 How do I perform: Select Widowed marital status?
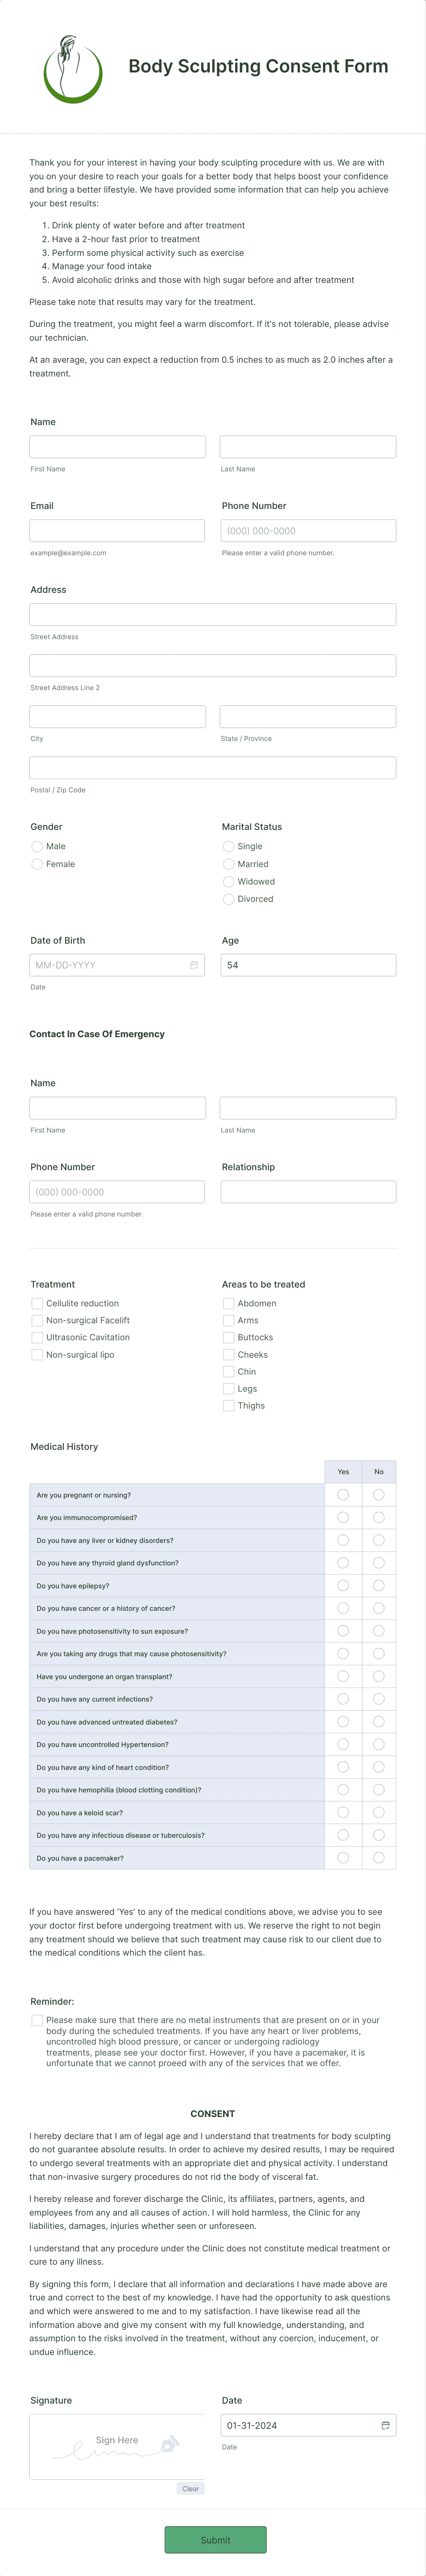pyautogui.click(x=228, y=881)
